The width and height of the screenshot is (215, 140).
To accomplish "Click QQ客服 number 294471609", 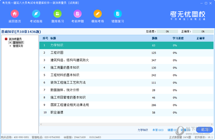I will [80, 137].
